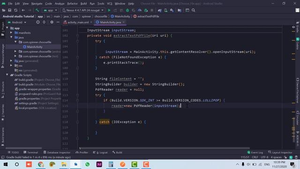Run the app with green play button
Viewport: 300px width, 169px height.
(x=109, y=10)
